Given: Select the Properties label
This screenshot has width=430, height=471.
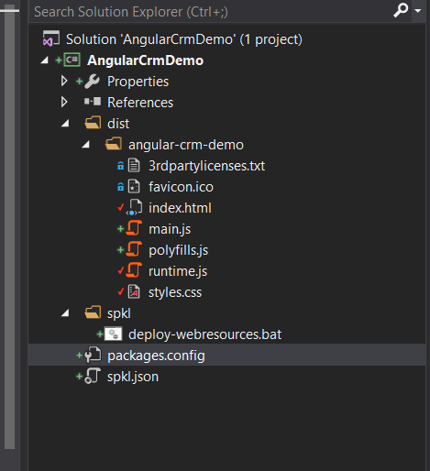Looking at the screenshot, I should [138, 82].
